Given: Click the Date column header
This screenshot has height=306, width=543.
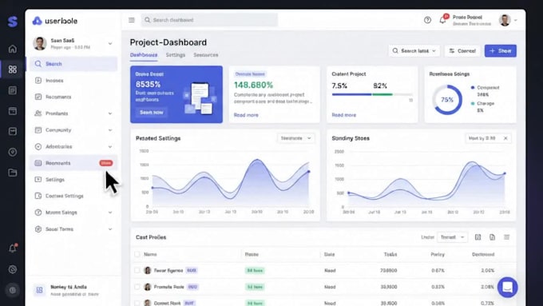Looking at the screenshot, I should pos(329,254).
